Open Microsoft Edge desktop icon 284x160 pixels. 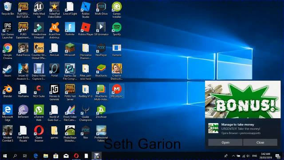[8, 113]
